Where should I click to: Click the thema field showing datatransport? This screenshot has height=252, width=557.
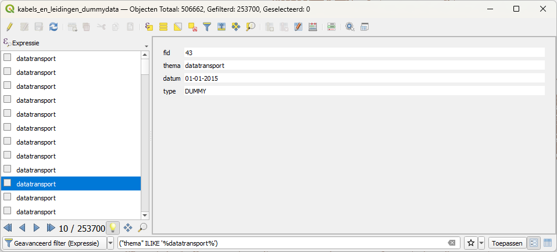pyautogui.click(x=364, y=65)
